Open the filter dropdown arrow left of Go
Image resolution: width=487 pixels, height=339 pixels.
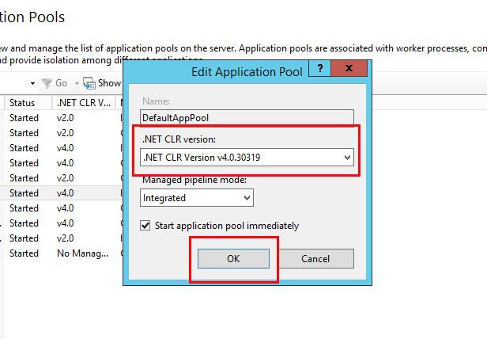tap(32, 83)
